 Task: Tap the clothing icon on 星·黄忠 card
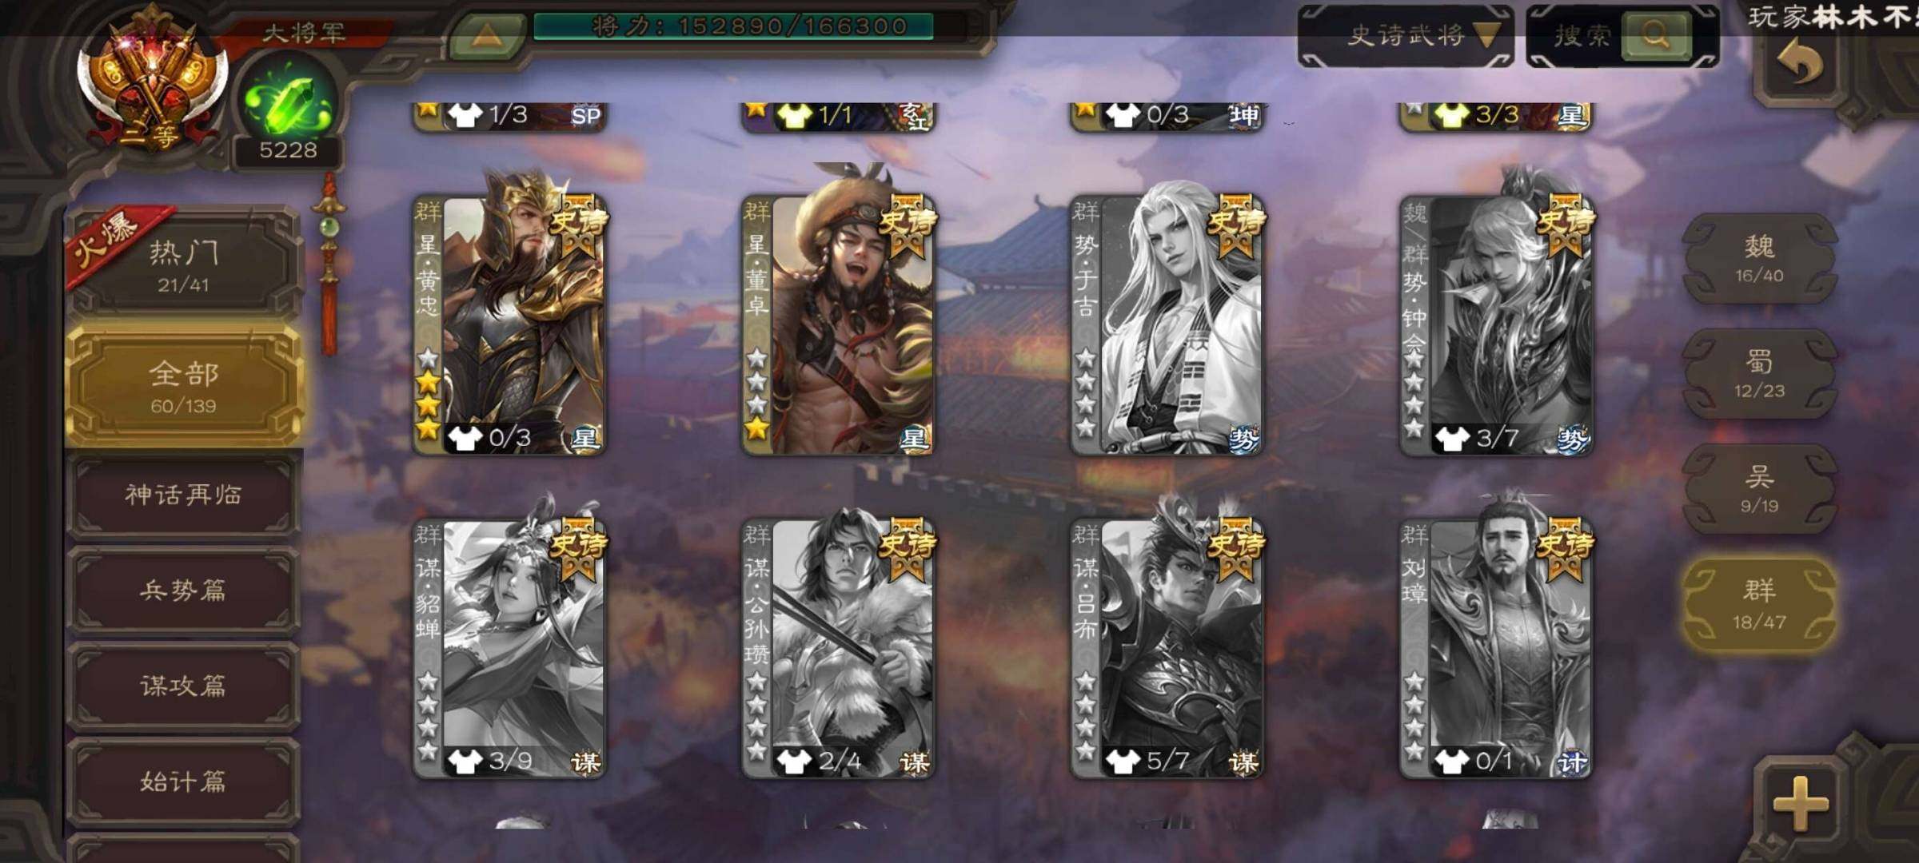(464, 438)
